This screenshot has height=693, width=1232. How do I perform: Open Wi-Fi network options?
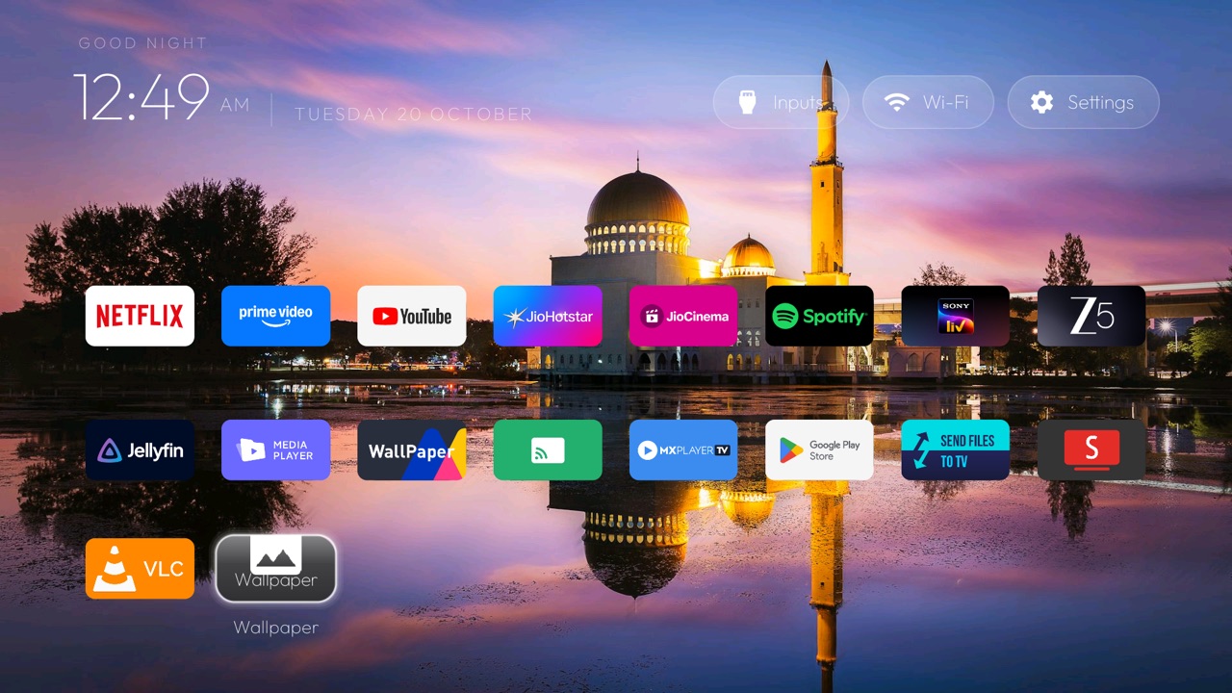[x=928, y=102]
